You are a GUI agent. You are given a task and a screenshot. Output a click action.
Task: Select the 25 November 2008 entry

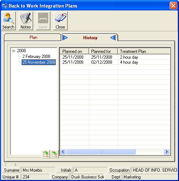[39, 62]
